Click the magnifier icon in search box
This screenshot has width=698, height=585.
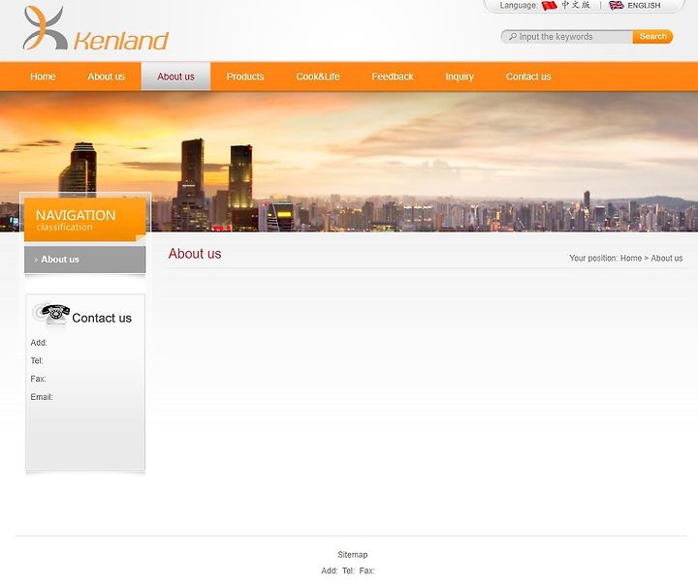(x=513, y=37)
